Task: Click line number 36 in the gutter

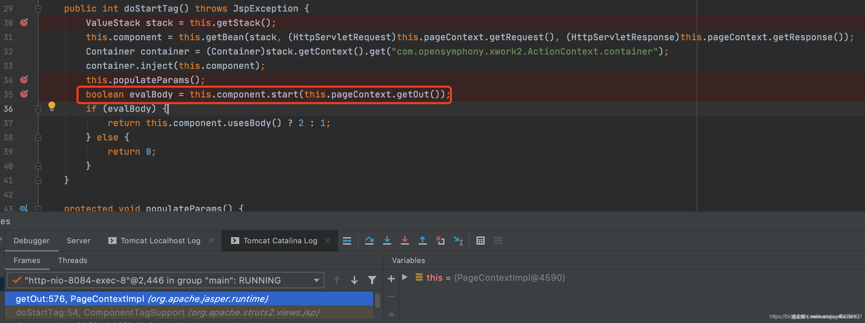Action: click(8, 109)
